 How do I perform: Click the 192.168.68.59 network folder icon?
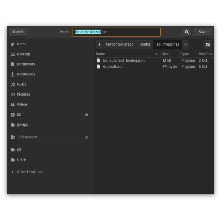click(13, 137)
